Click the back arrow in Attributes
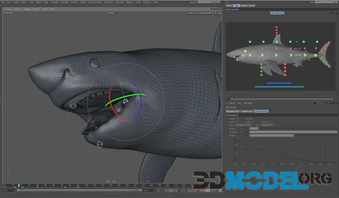Image resolution: width=339 pixels, height=198 pixels. point(315,103)
